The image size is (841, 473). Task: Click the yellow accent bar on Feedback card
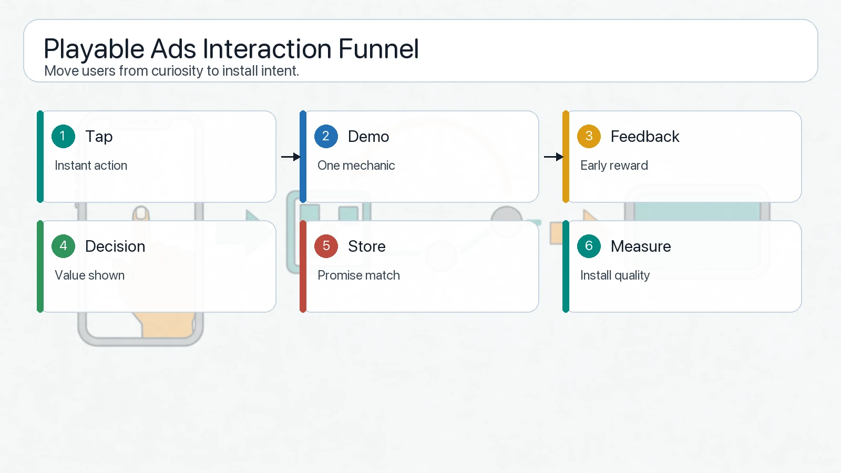(566, 157)
